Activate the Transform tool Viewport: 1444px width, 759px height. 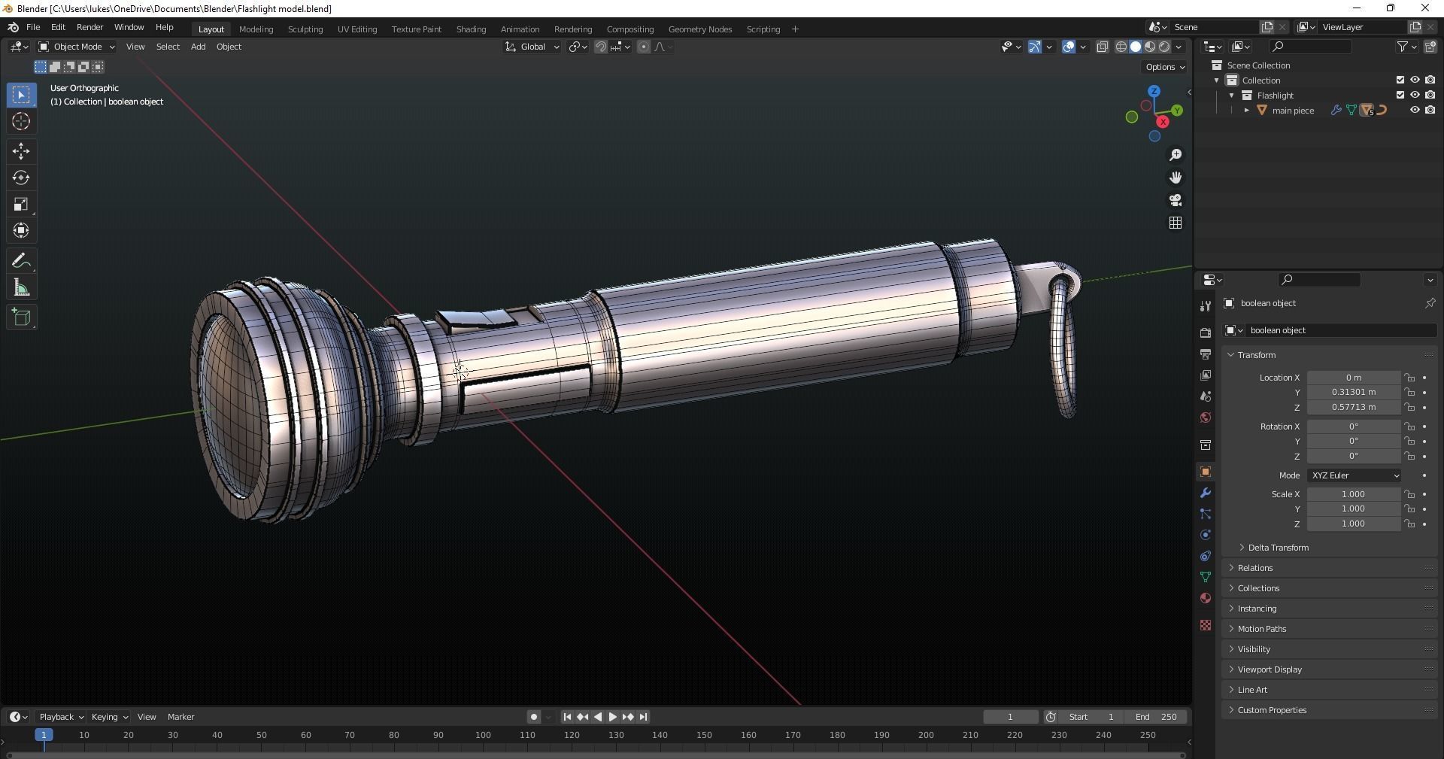click(x=21, y=230)
